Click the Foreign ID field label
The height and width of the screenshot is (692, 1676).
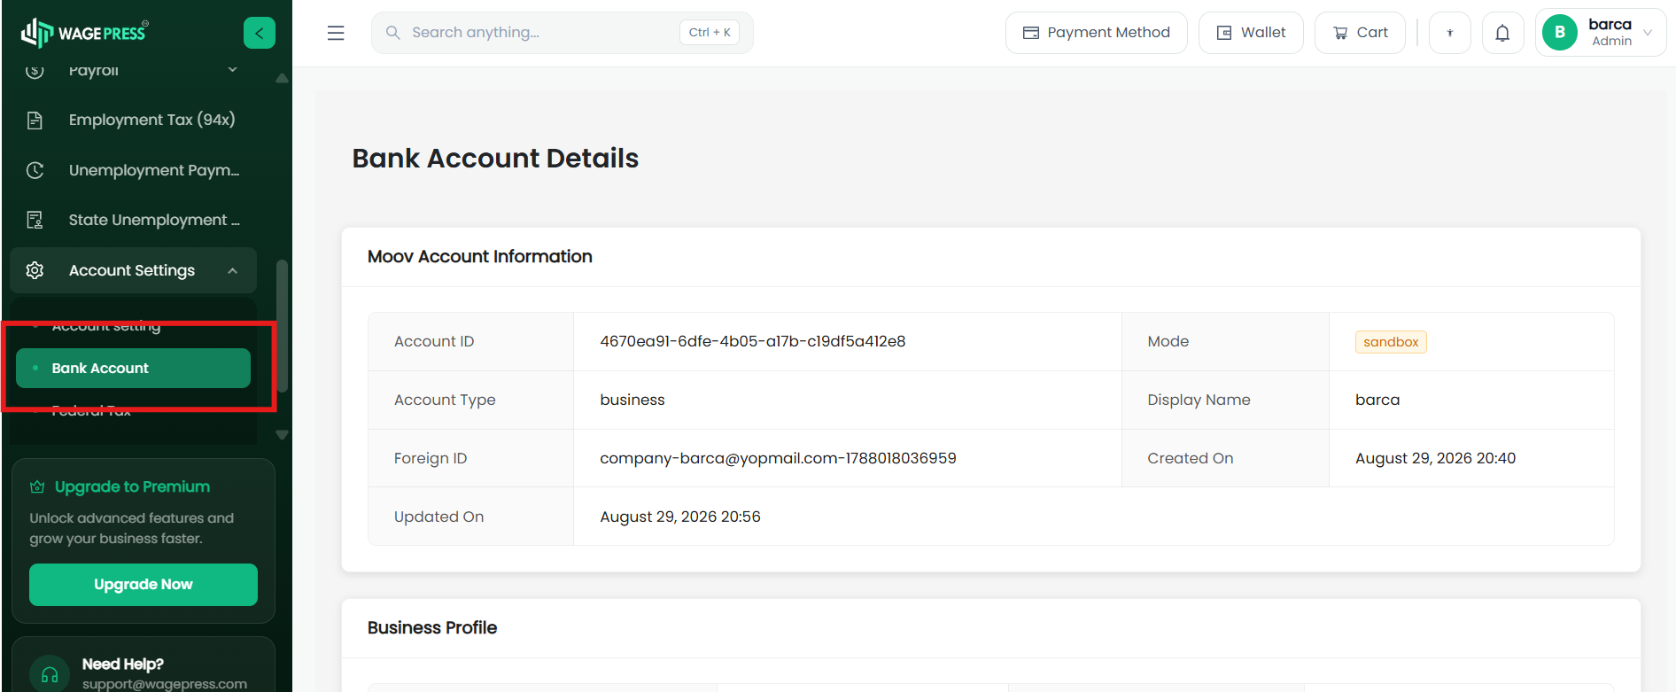431,459
